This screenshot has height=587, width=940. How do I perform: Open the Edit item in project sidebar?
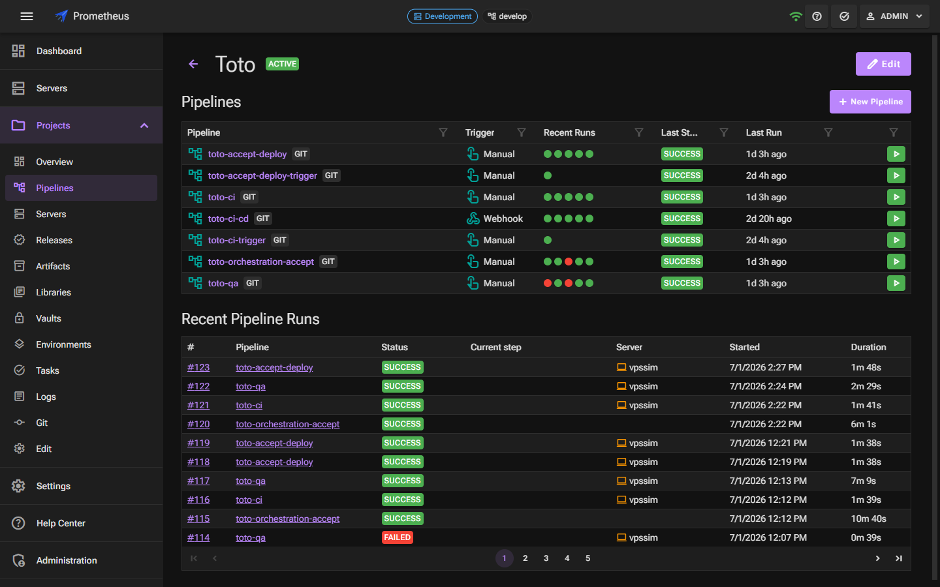point(81,449)
